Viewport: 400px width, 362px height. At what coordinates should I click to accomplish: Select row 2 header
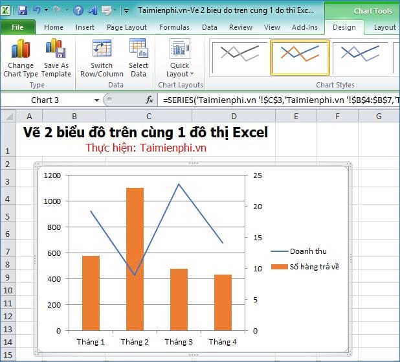coord(8,164)
